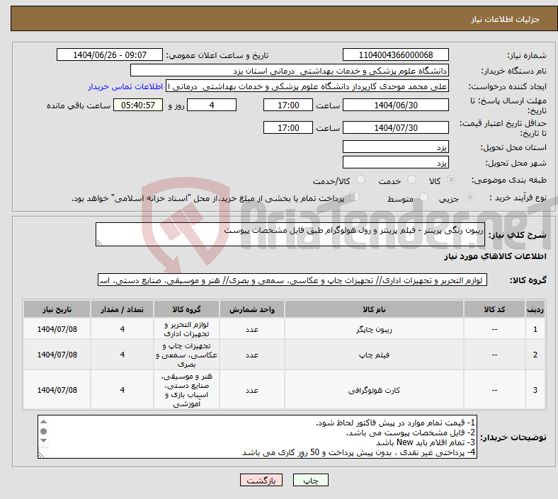Click the unit عدد in ریبون چاپگر row
The image size is (558, 499).
[251, 329]
